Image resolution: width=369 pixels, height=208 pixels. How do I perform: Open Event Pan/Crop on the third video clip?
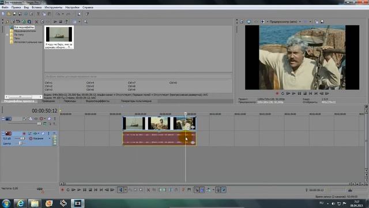(x=189, y=127)
